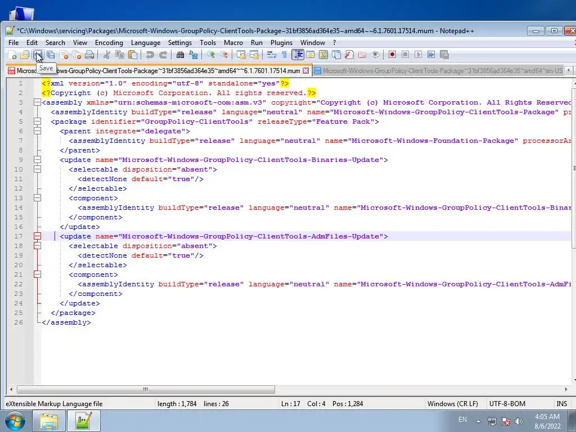Toggle synchronized vertical scrolling
576x432 pixels.
241,55
